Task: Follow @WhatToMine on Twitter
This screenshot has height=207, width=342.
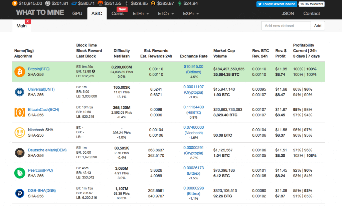Action: [x=277, y=4]
